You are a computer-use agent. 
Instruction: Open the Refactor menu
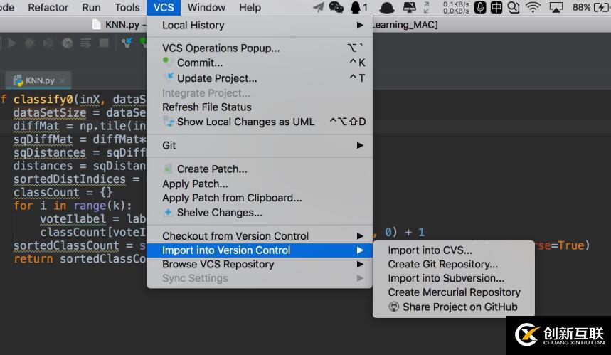48,8
